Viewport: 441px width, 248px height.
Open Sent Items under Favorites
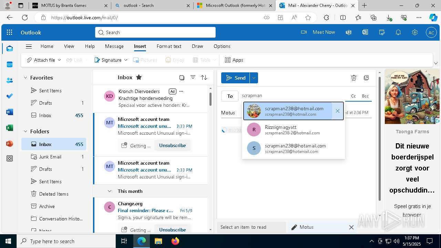point(54,91)
